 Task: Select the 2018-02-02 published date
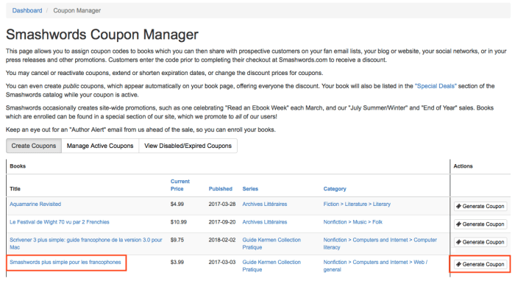222,240
